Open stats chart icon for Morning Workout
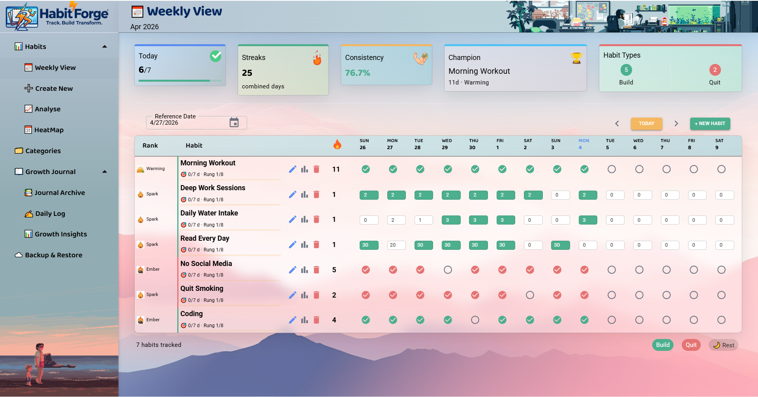 (304, 169)
